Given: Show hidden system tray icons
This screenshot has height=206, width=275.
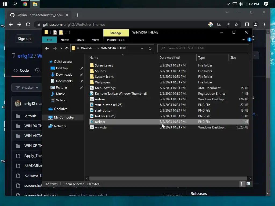Looking at the screenshot, I should [228, 4].
